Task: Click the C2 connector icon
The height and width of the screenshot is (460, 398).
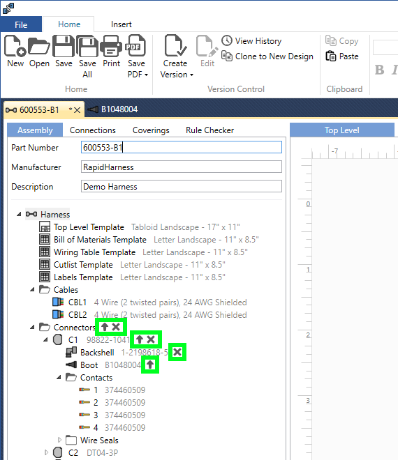Action: (x=58, y=452)
